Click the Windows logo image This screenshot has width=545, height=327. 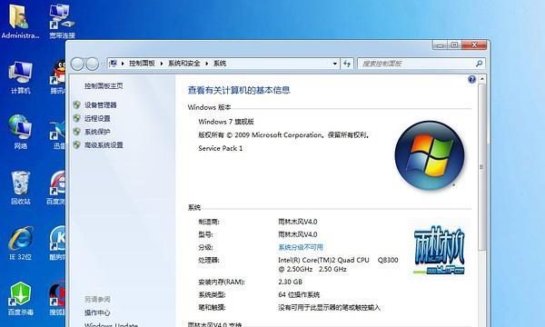[430, 155]
